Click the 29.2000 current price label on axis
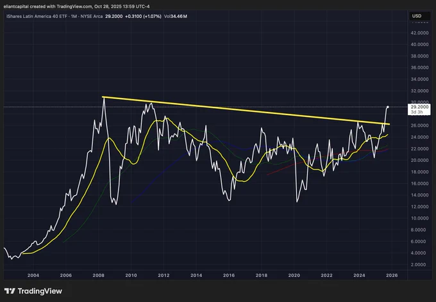The image size is (436, 302). [x=419, y=109]
